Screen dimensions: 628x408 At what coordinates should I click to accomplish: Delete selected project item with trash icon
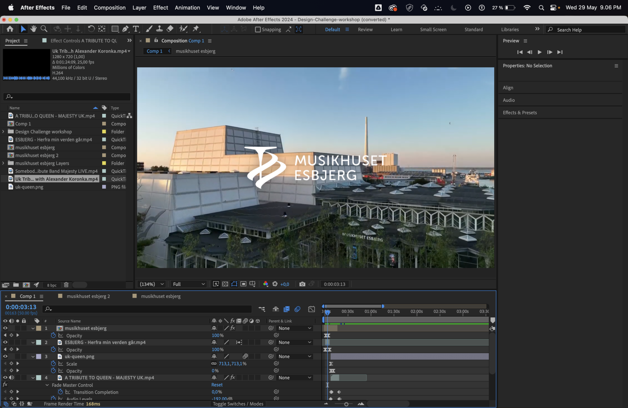[66, 285]
